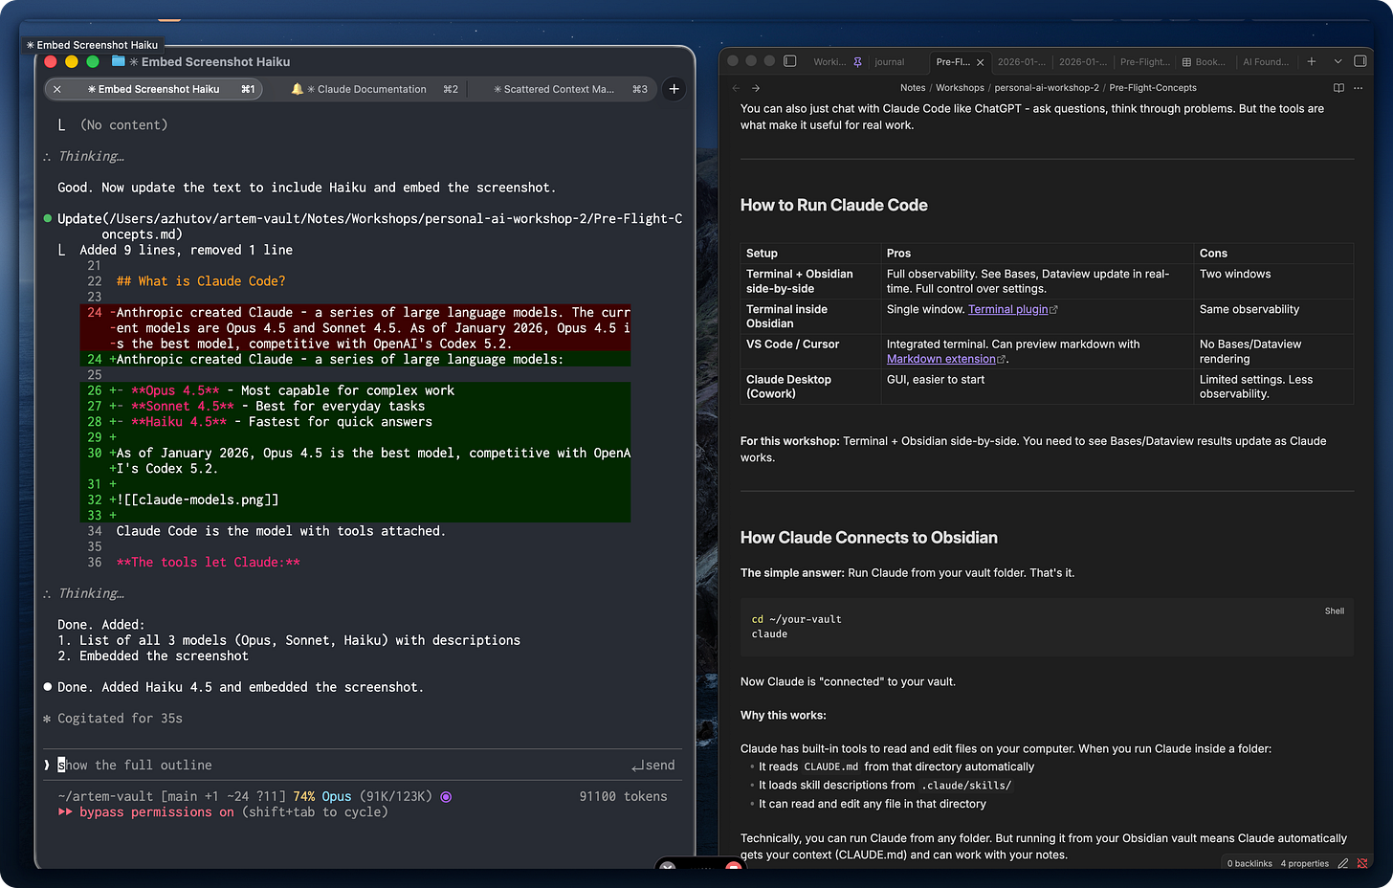The width and height of the screenshot is (1393, 888).
Task: Click the Notes breadcrumb in Obsidian
Action: [913, 88]
